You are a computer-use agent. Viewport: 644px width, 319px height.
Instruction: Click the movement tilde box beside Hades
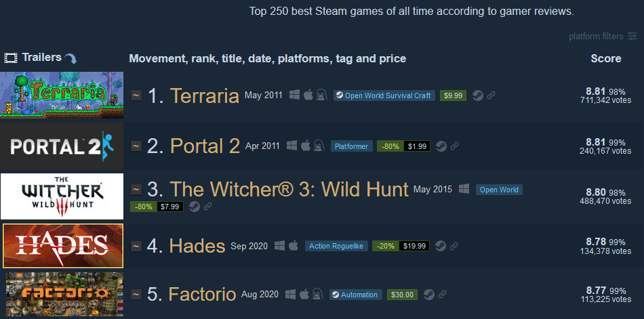(x=136, y=246)
